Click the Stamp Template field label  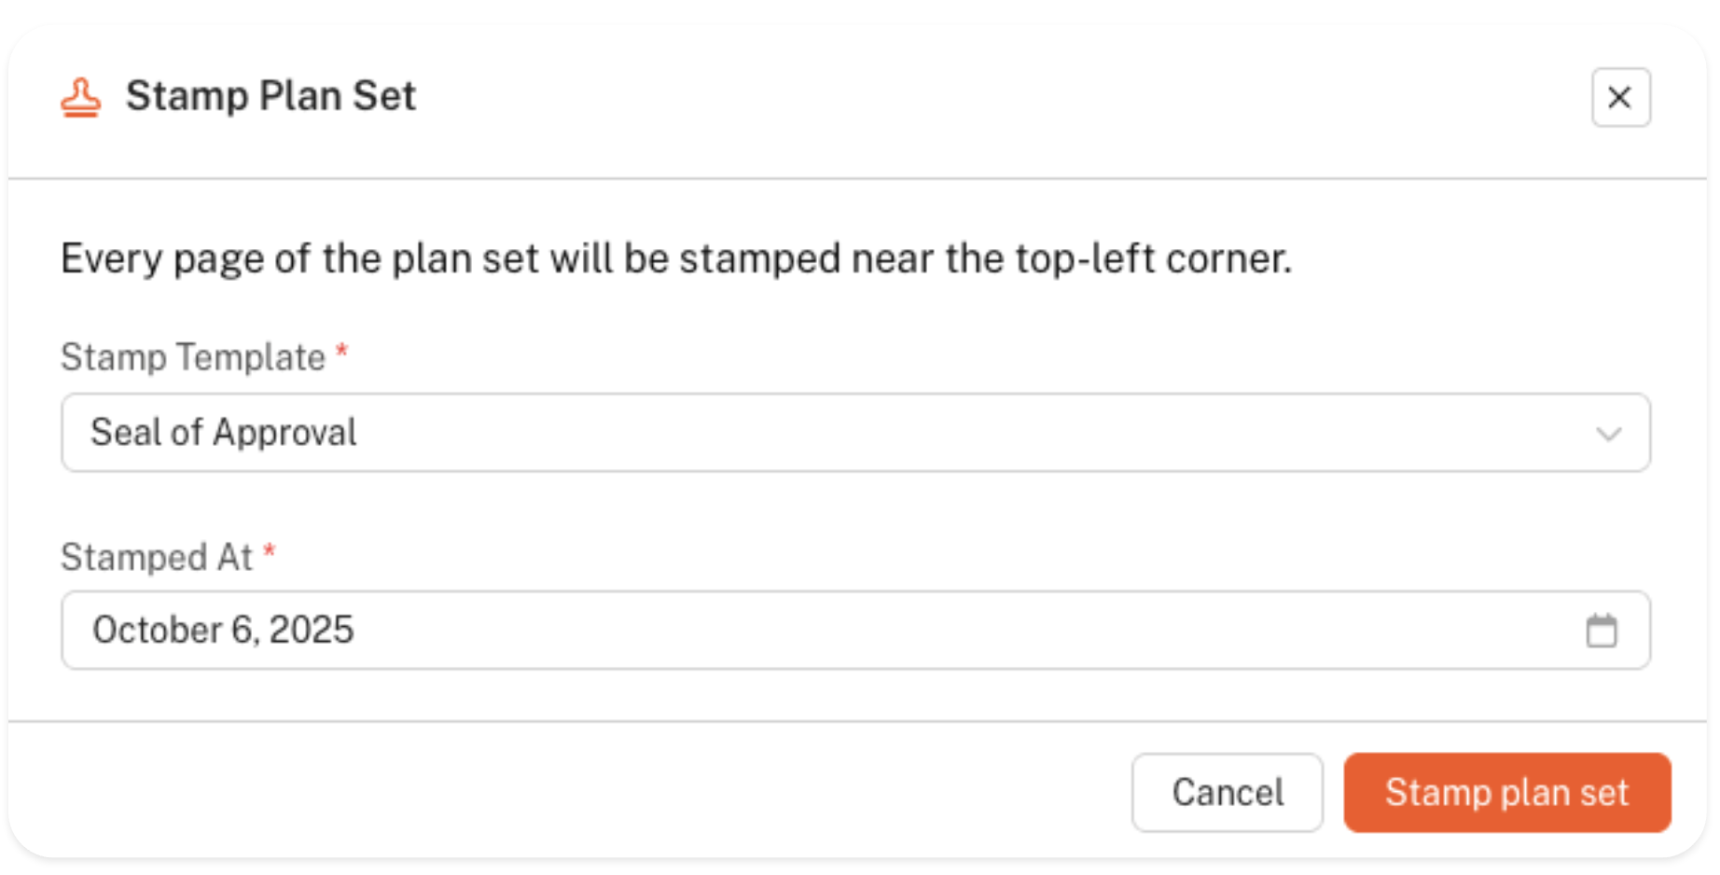point(193,357)
